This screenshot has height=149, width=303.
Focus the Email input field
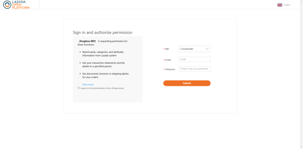pos(195,59)
